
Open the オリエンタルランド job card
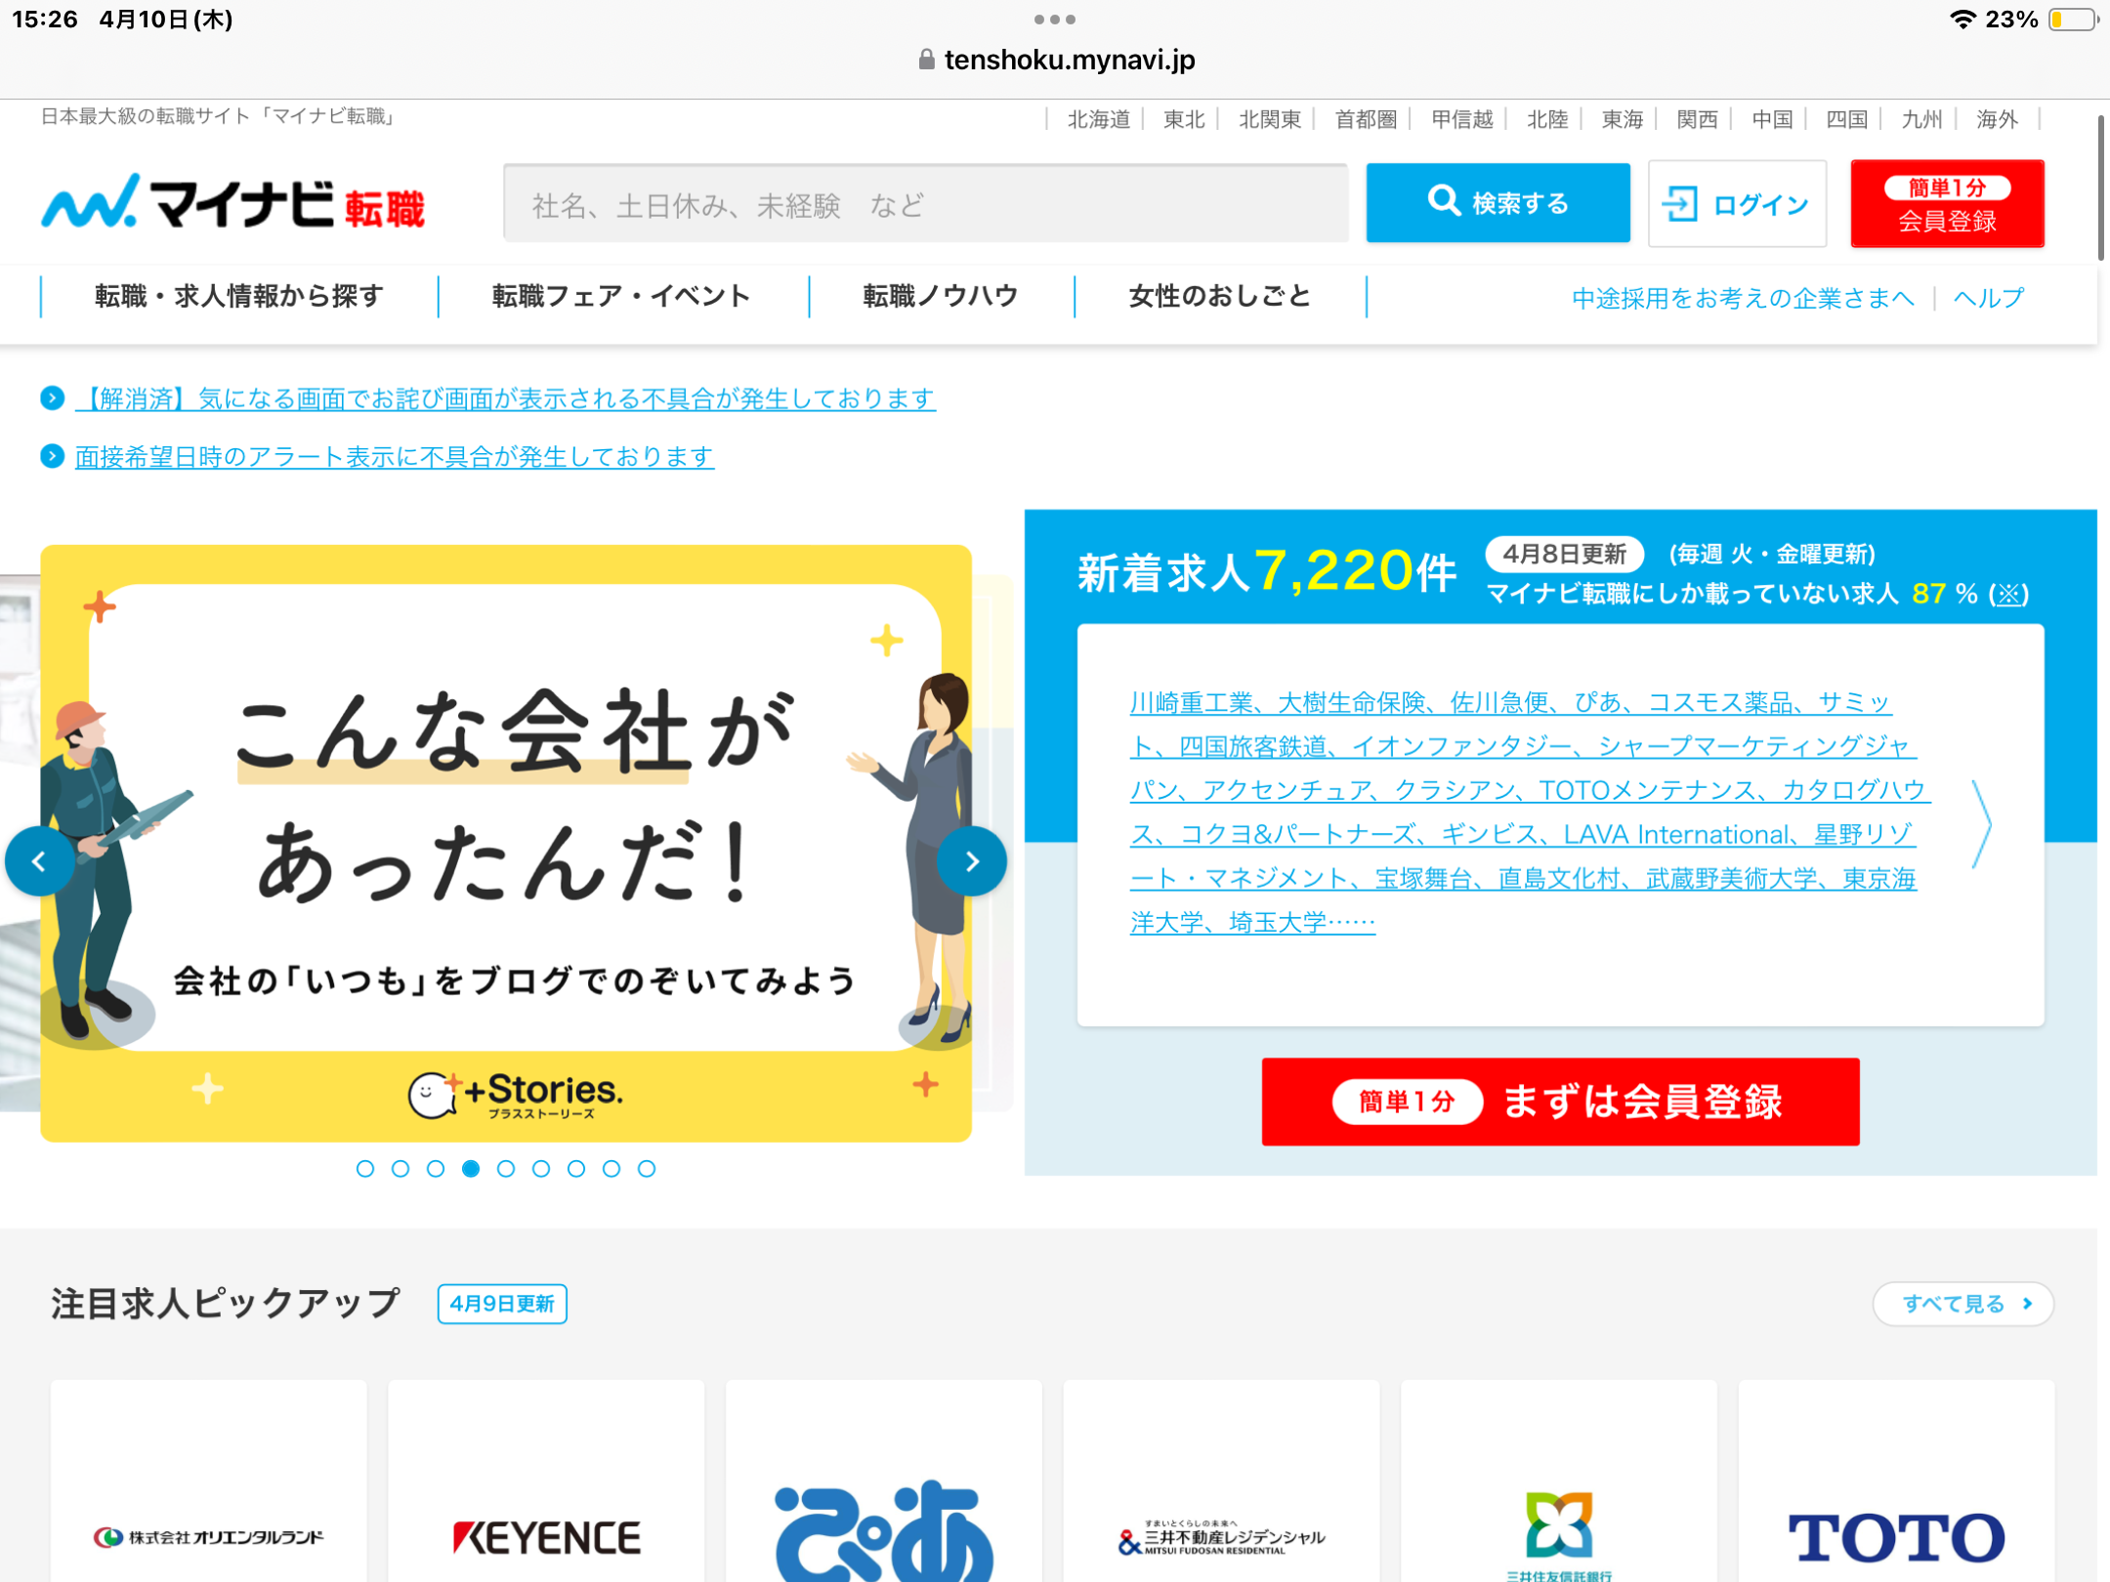pos(209,1481)
